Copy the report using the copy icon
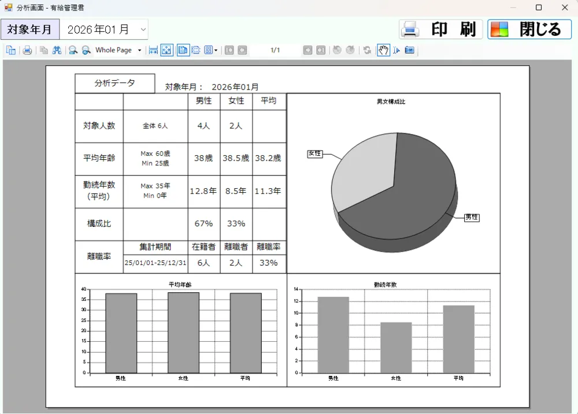 pyautogui.click(x=43, y=50)
